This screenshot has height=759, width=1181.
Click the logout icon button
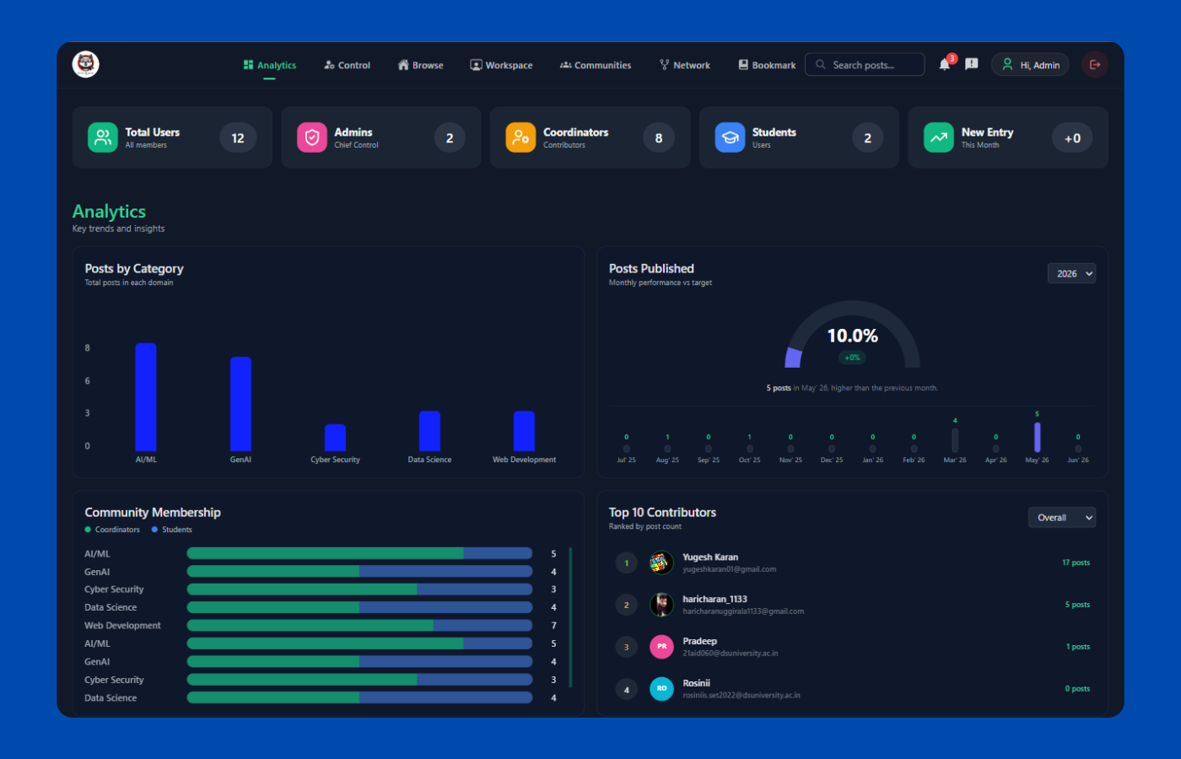pyautogui.click(x=1095, y=64)
